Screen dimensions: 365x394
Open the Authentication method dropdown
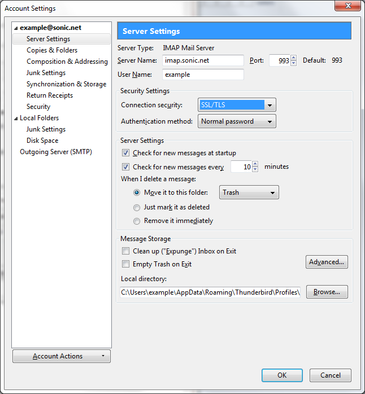click(x=237, y=121)
